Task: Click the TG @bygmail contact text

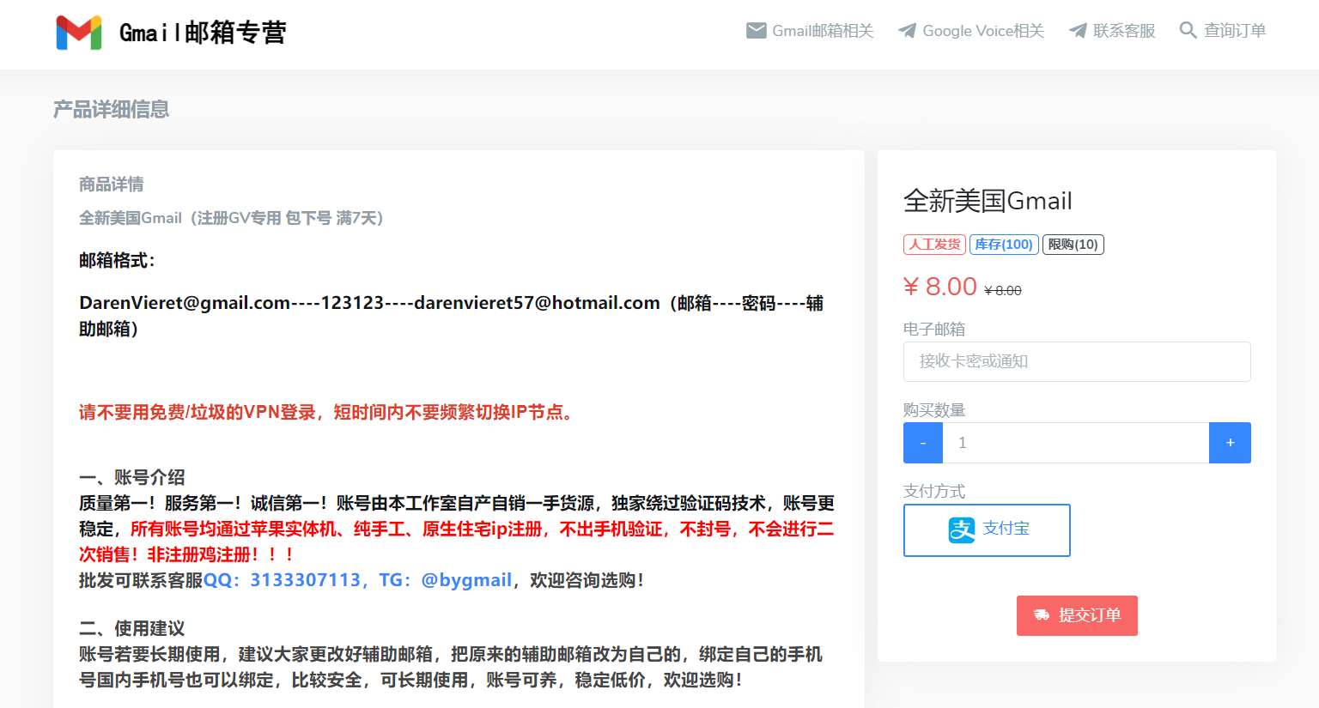Action: [446, 580]
